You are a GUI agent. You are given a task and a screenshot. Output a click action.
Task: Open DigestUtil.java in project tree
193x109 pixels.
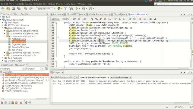click(19, 45)
